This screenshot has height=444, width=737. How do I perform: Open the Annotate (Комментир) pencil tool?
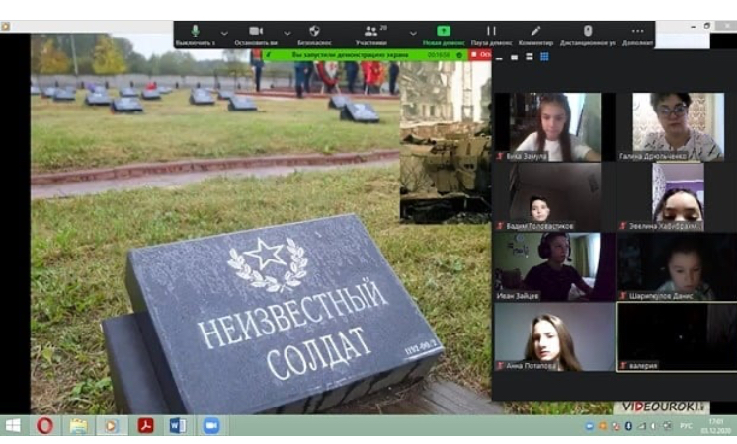(535, 33)
